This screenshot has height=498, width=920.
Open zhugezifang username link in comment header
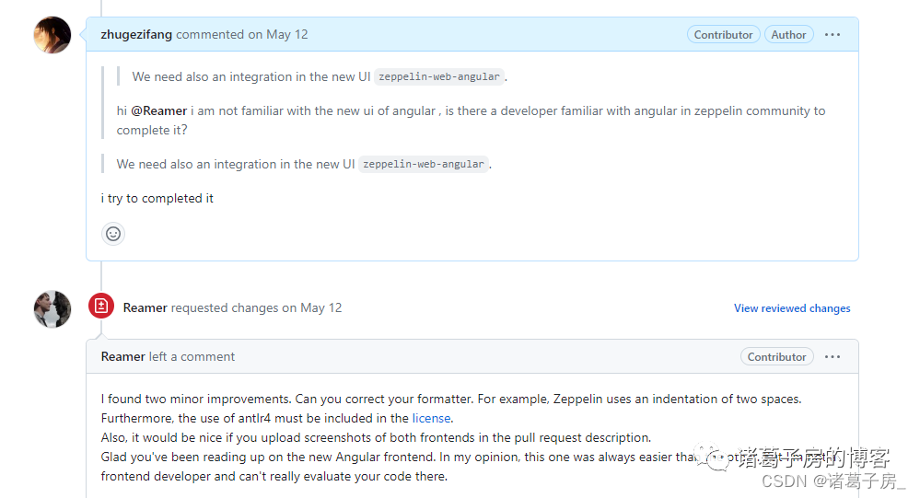click(x=136, y=35)
